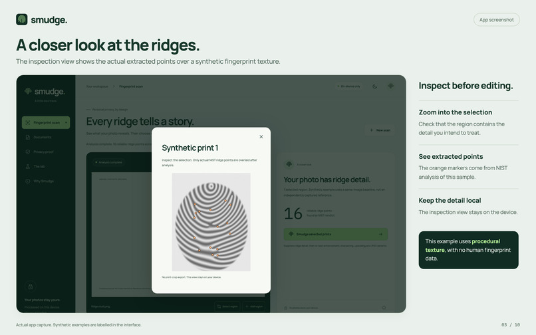Click the Fingerprint scan scanner icon
The image size is (536, 335).
click(28, 122)
